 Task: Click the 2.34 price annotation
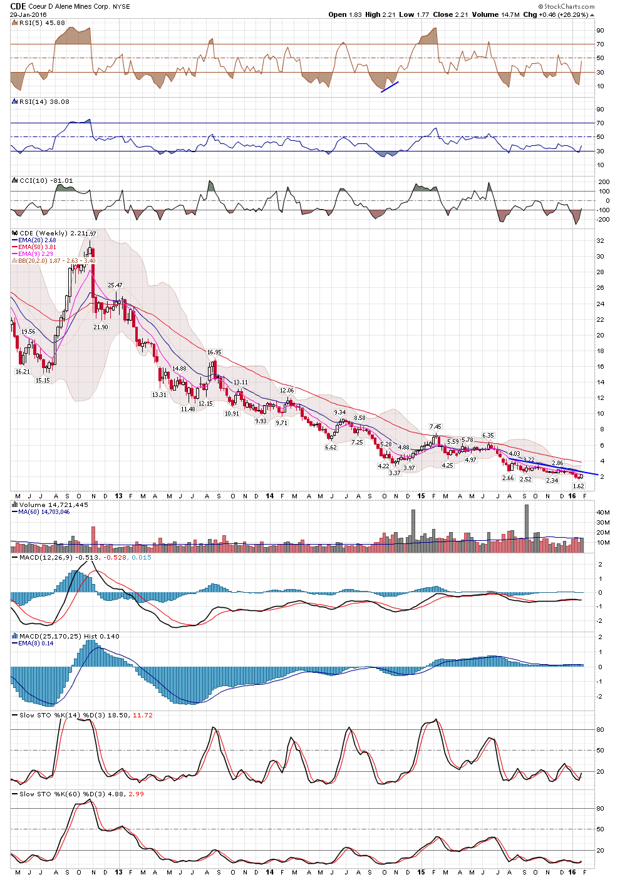pos(552,481)
